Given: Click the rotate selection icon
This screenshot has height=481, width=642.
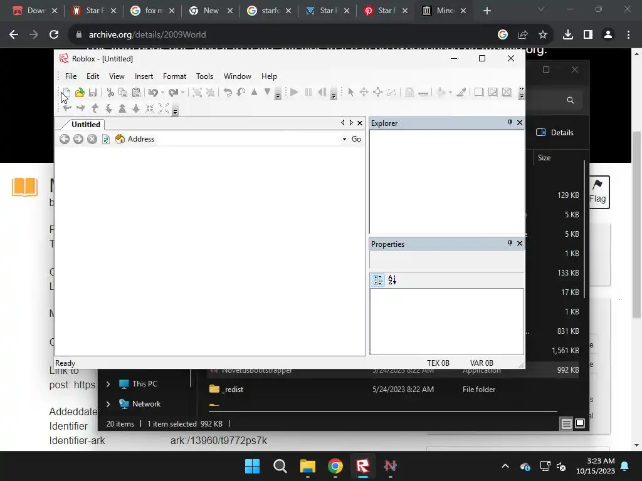Looking at the screenshot, I should 228,93.
